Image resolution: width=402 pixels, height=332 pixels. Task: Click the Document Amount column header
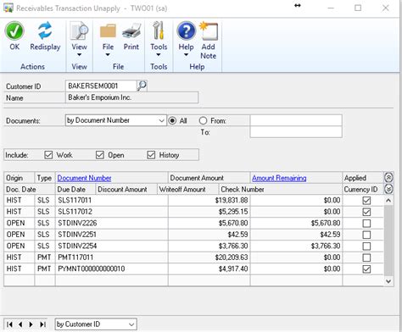pos(209,178)
